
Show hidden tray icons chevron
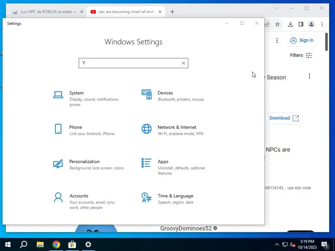277,244
